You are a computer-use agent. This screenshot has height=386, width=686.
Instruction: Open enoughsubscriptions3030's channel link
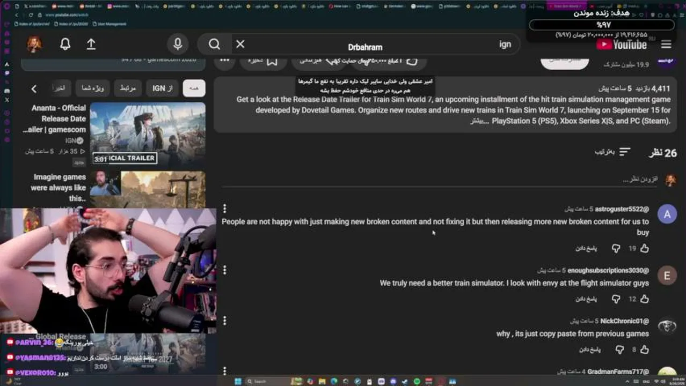(x=608, y=270)
